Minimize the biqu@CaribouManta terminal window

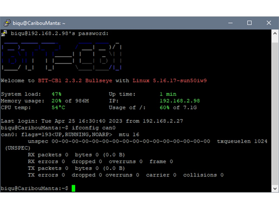click(x=230, y=23)
